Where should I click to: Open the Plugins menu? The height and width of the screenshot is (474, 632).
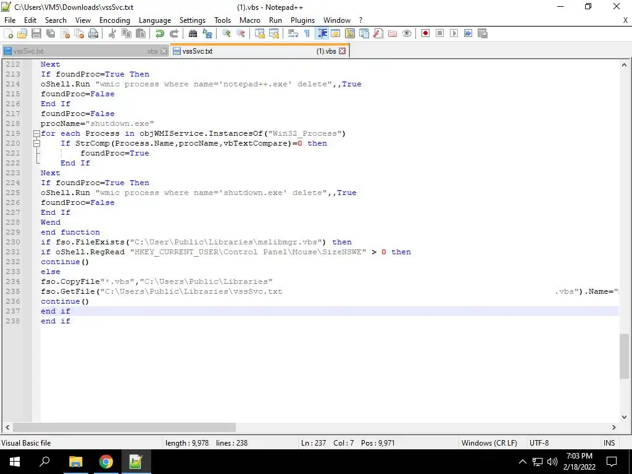coord(302,20)
